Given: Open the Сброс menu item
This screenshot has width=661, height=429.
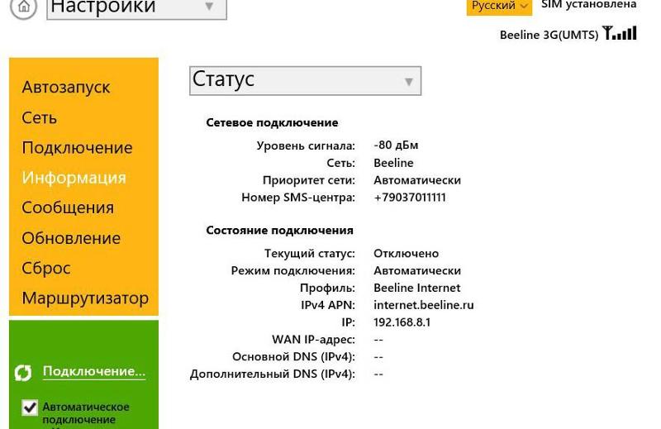Looking at the screenshot, I should (46, 269).
